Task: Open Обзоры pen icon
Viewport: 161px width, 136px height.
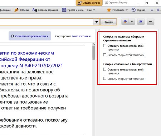Action: [x=16, y=10]
